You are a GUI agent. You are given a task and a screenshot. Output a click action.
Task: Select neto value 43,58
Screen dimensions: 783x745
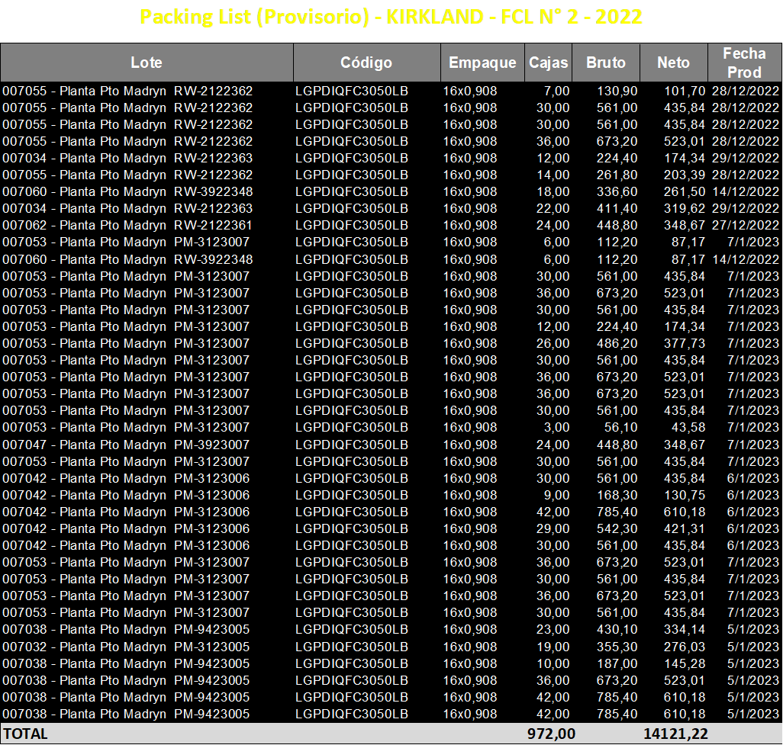coord(688,428)
